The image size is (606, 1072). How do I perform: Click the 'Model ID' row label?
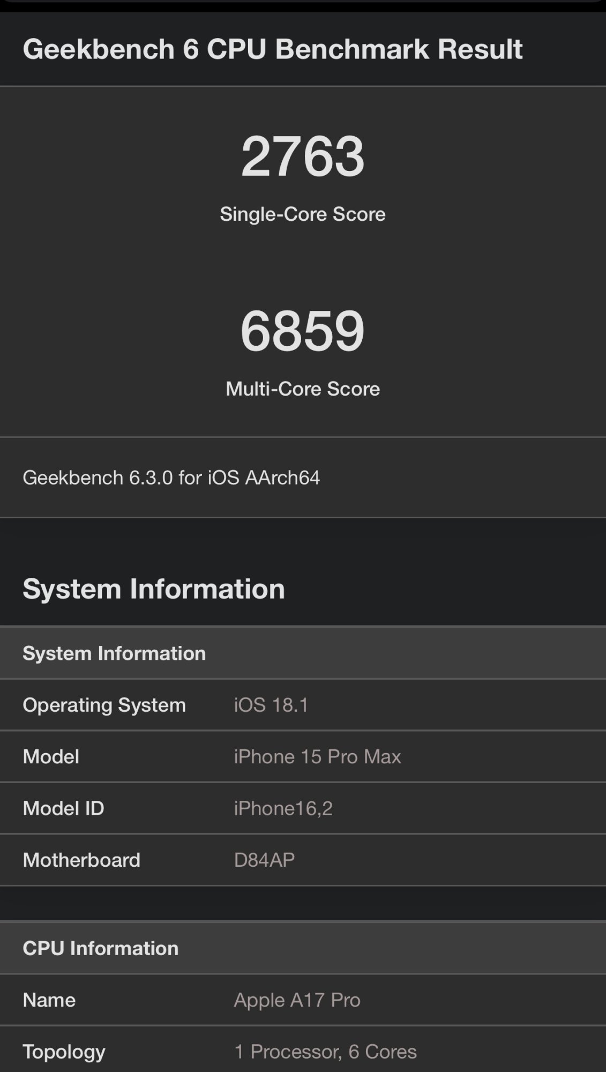coord(63,808)
